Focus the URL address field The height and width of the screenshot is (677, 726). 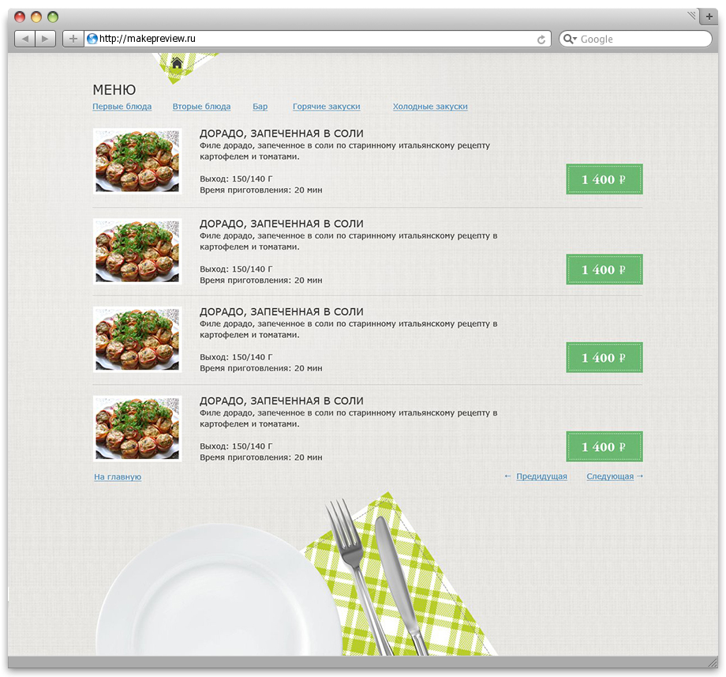317,39
